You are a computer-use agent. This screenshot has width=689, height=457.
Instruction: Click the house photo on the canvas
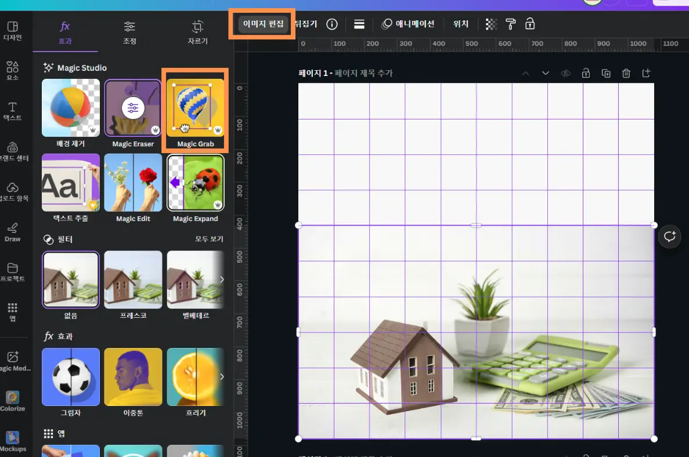click(x=476, y=332)
